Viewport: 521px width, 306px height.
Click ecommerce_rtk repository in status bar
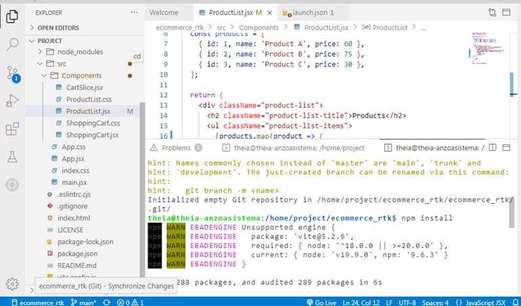tap(37, 303)
